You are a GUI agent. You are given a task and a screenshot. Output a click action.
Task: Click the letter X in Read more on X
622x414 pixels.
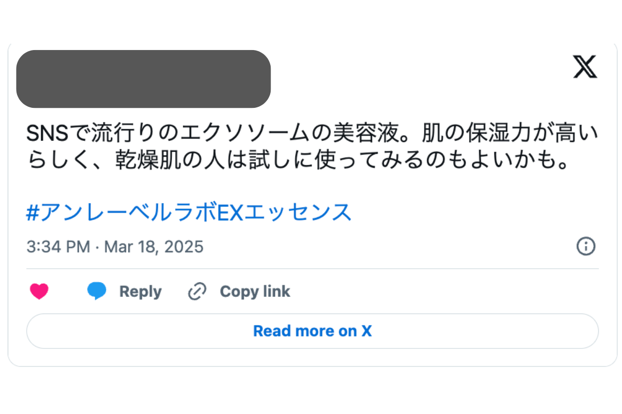pos(366,331)
